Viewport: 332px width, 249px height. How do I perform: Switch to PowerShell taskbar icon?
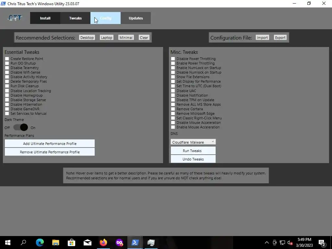coord(135,243)
